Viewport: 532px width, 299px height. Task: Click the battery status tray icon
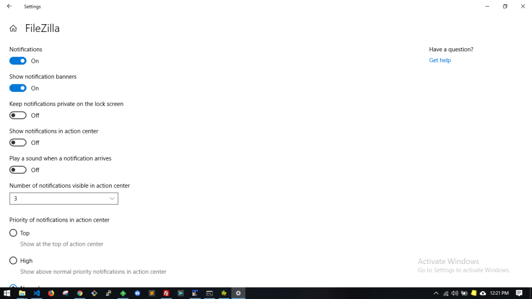tap(464, 293)
